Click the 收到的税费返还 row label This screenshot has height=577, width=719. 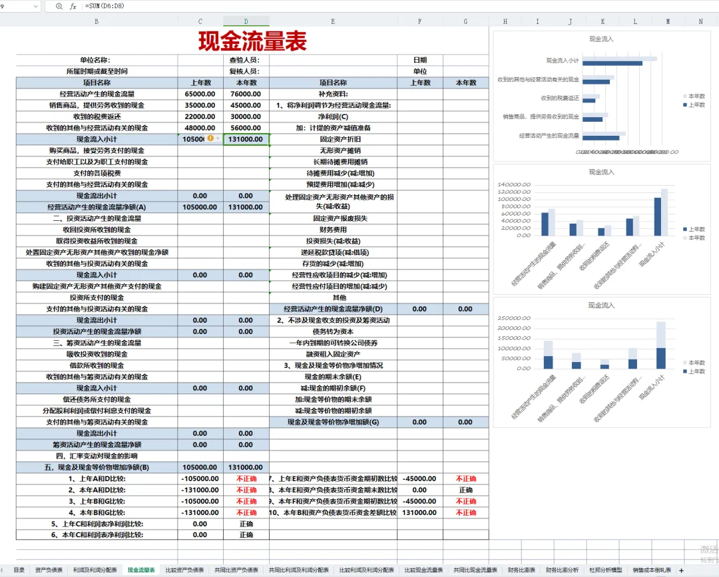[x=97, y=117]
